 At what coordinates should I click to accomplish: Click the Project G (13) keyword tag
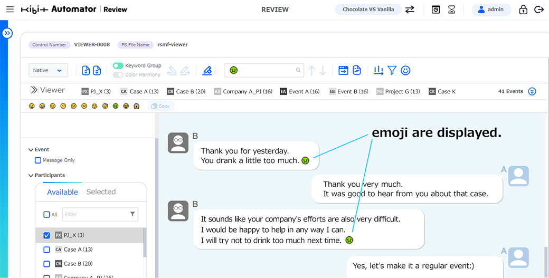coord(398,91)
